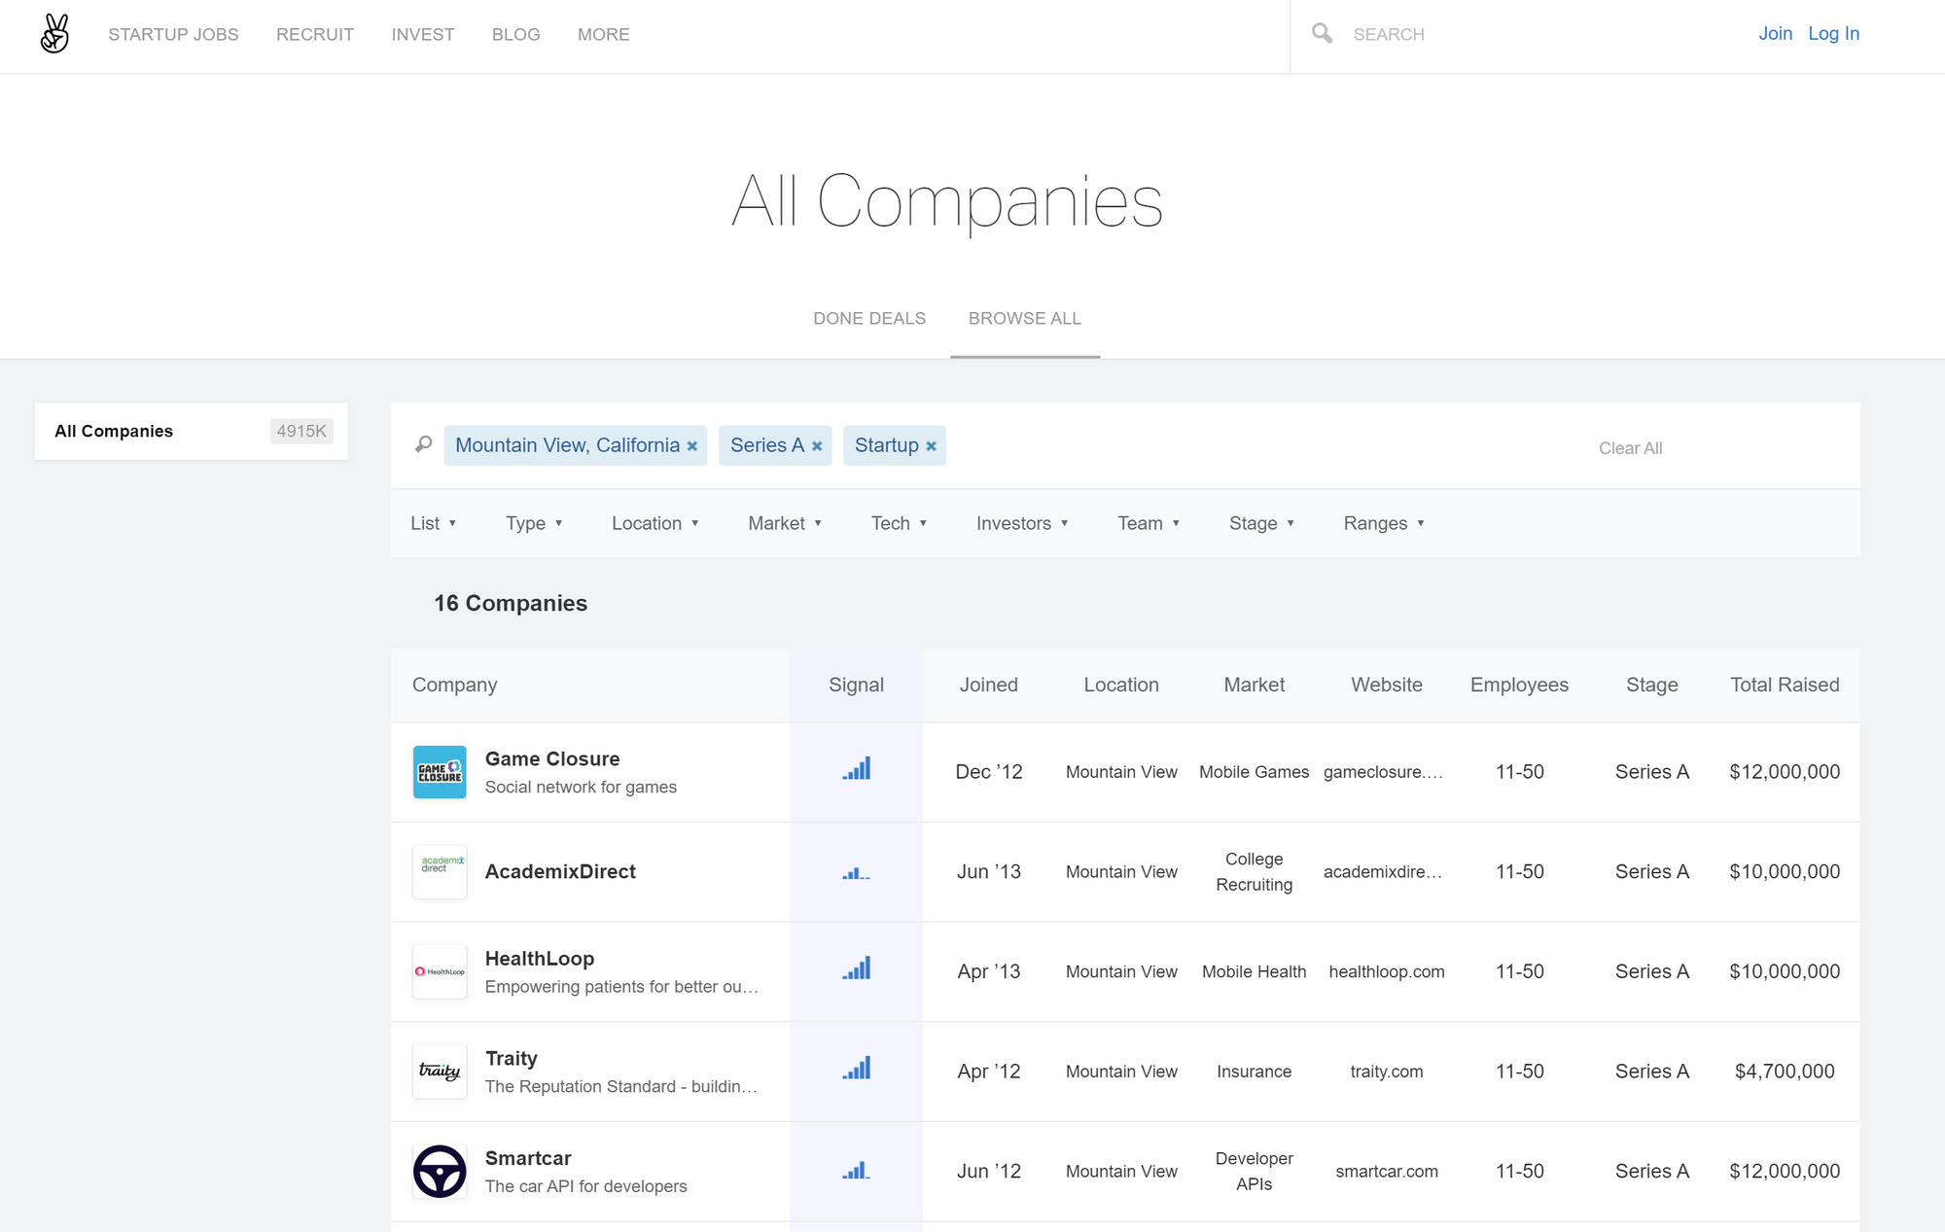Sort by the Company column header
Screen dimensions: 1945x1232
[x=454, y=685]
